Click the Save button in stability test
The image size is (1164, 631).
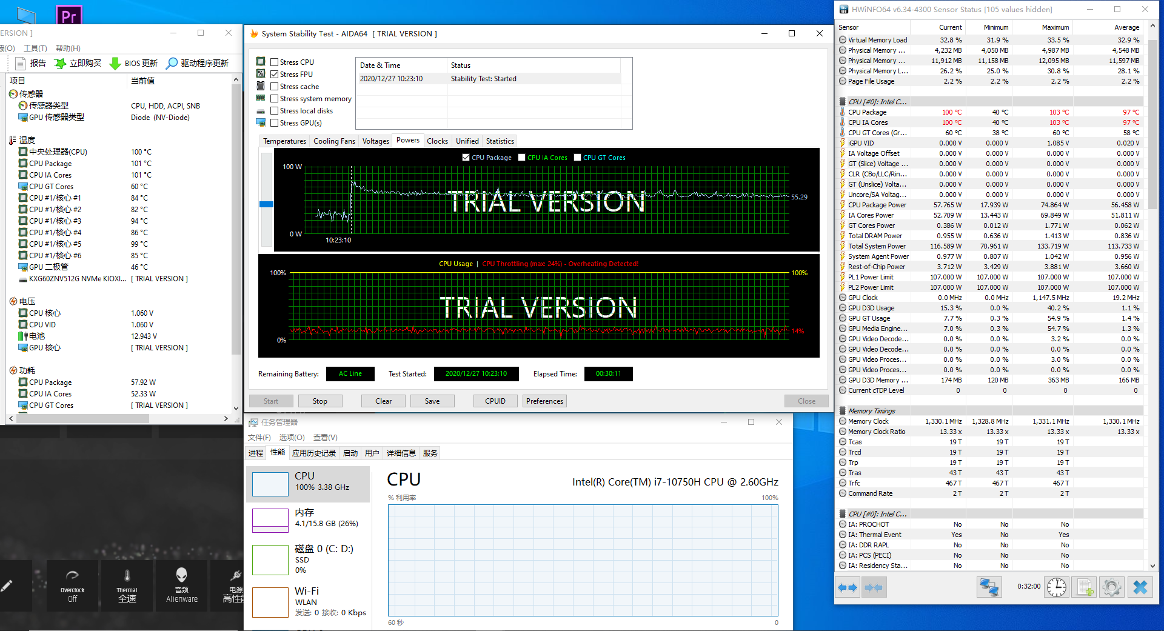[432, 401]
